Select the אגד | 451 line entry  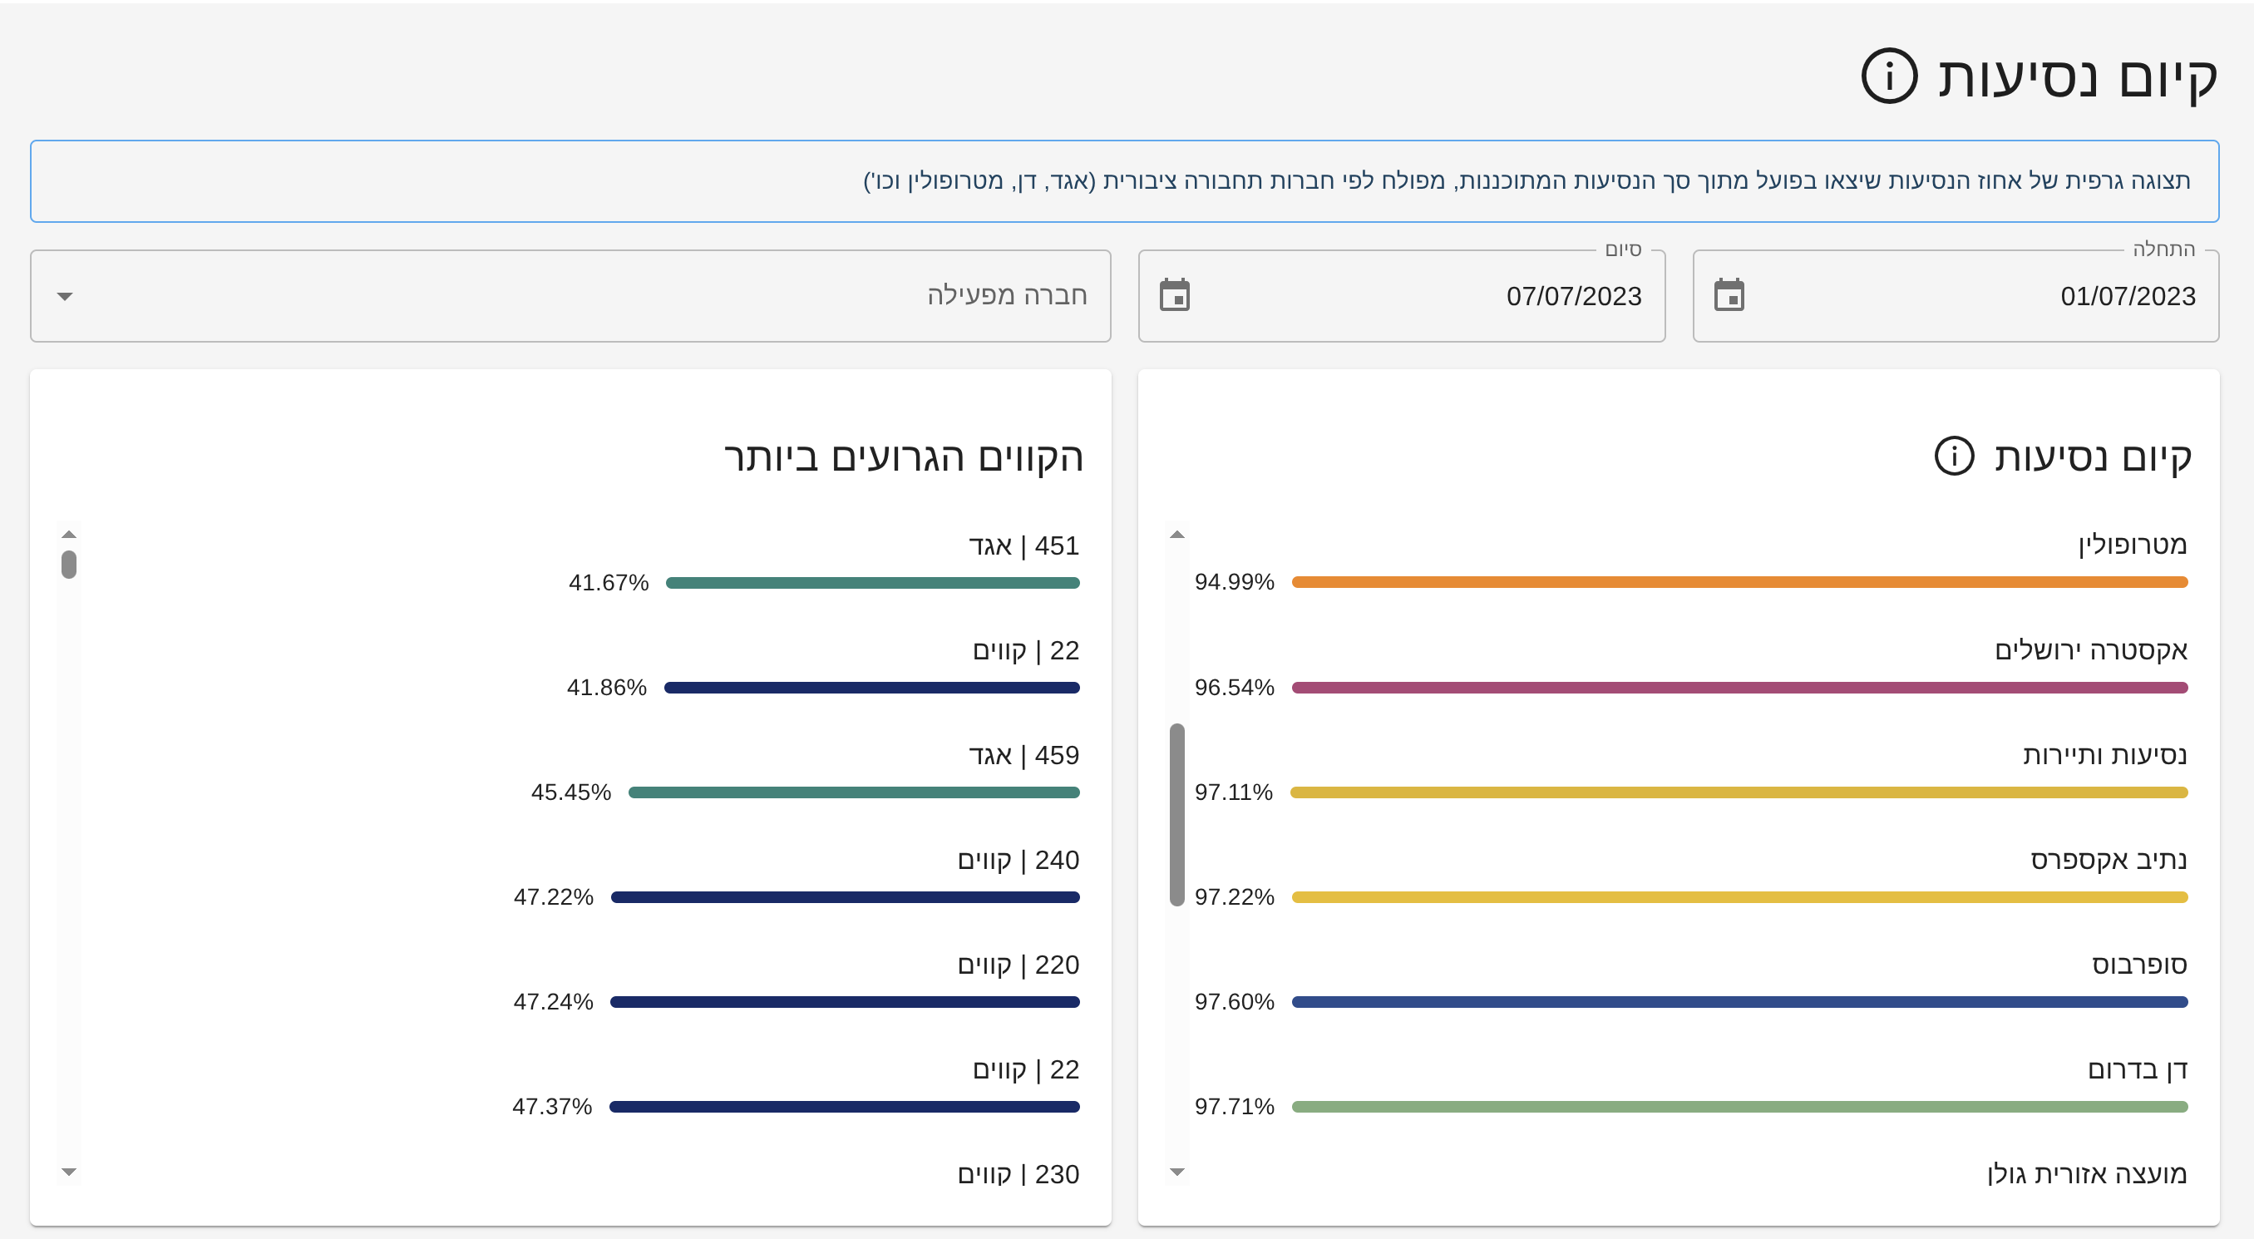coord(1023,546)
